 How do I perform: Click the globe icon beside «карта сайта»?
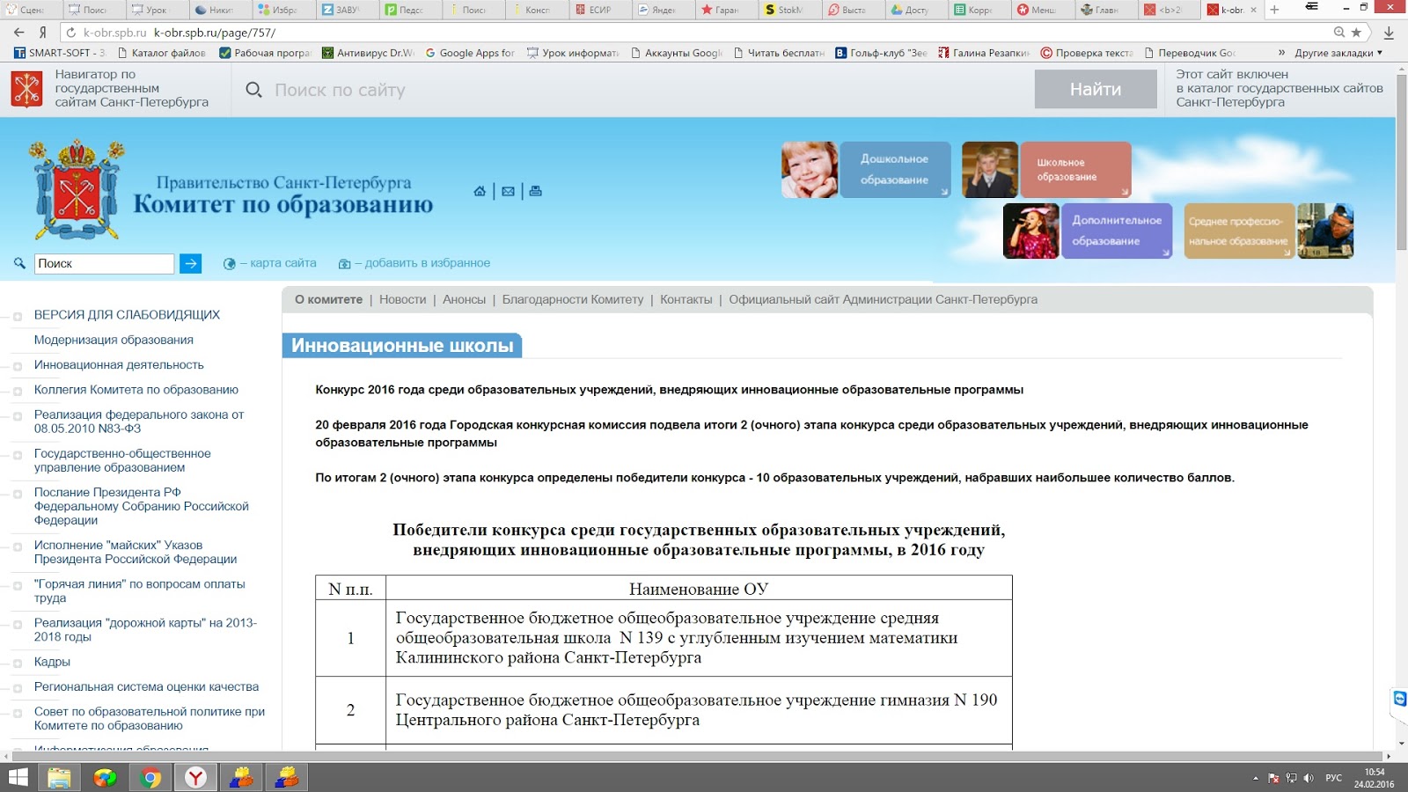point(231,263)
